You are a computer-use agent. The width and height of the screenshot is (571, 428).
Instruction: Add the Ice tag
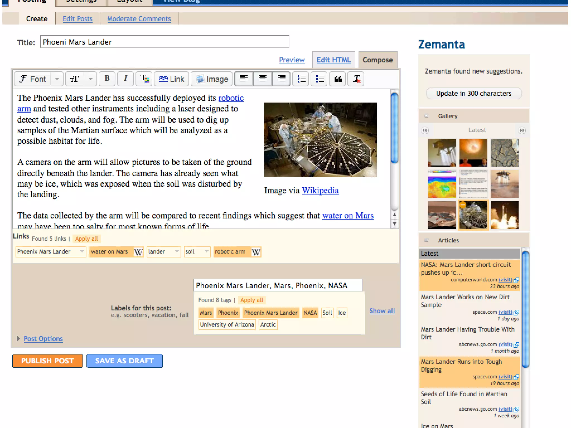point(342,313)
